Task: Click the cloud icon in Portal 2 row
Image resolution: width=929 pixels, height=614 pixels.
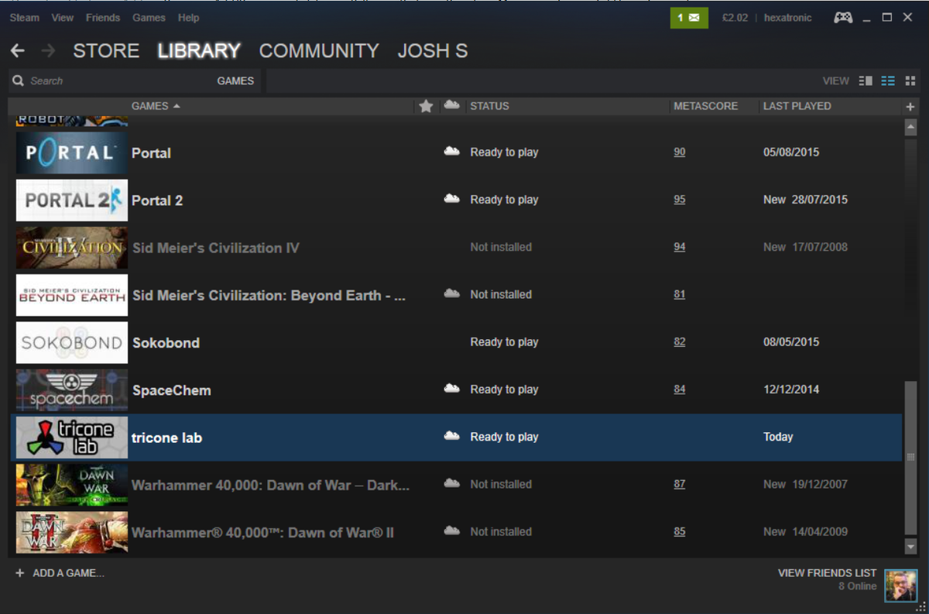Action: click(x=451, y=199)
